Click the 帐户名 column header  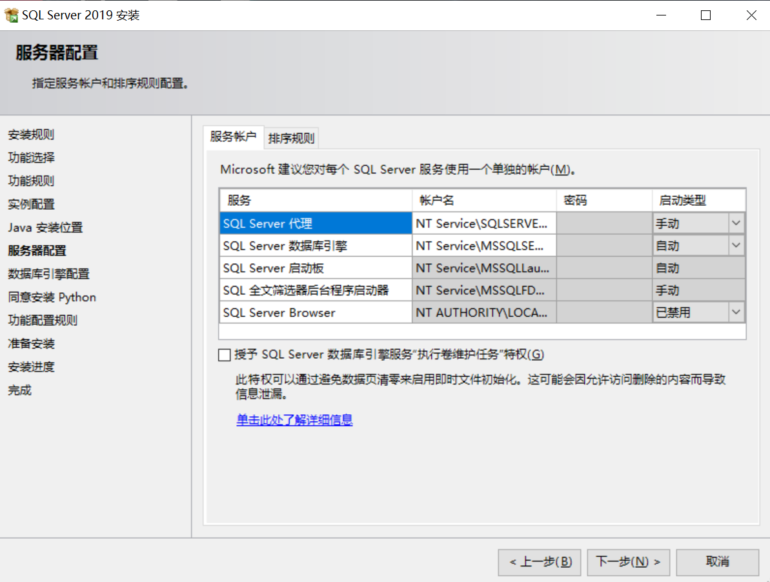pos(484,200)
